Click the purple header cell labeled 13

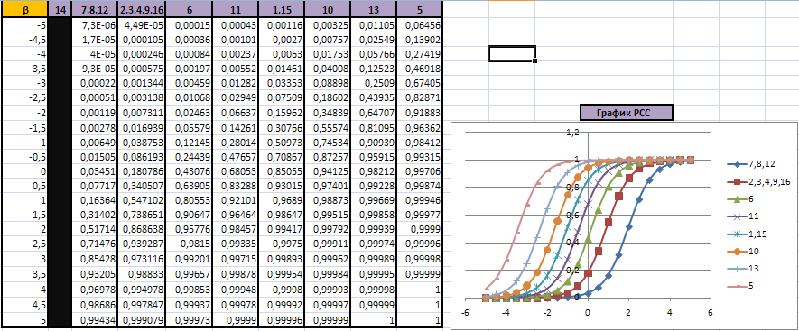click(374, 9)
